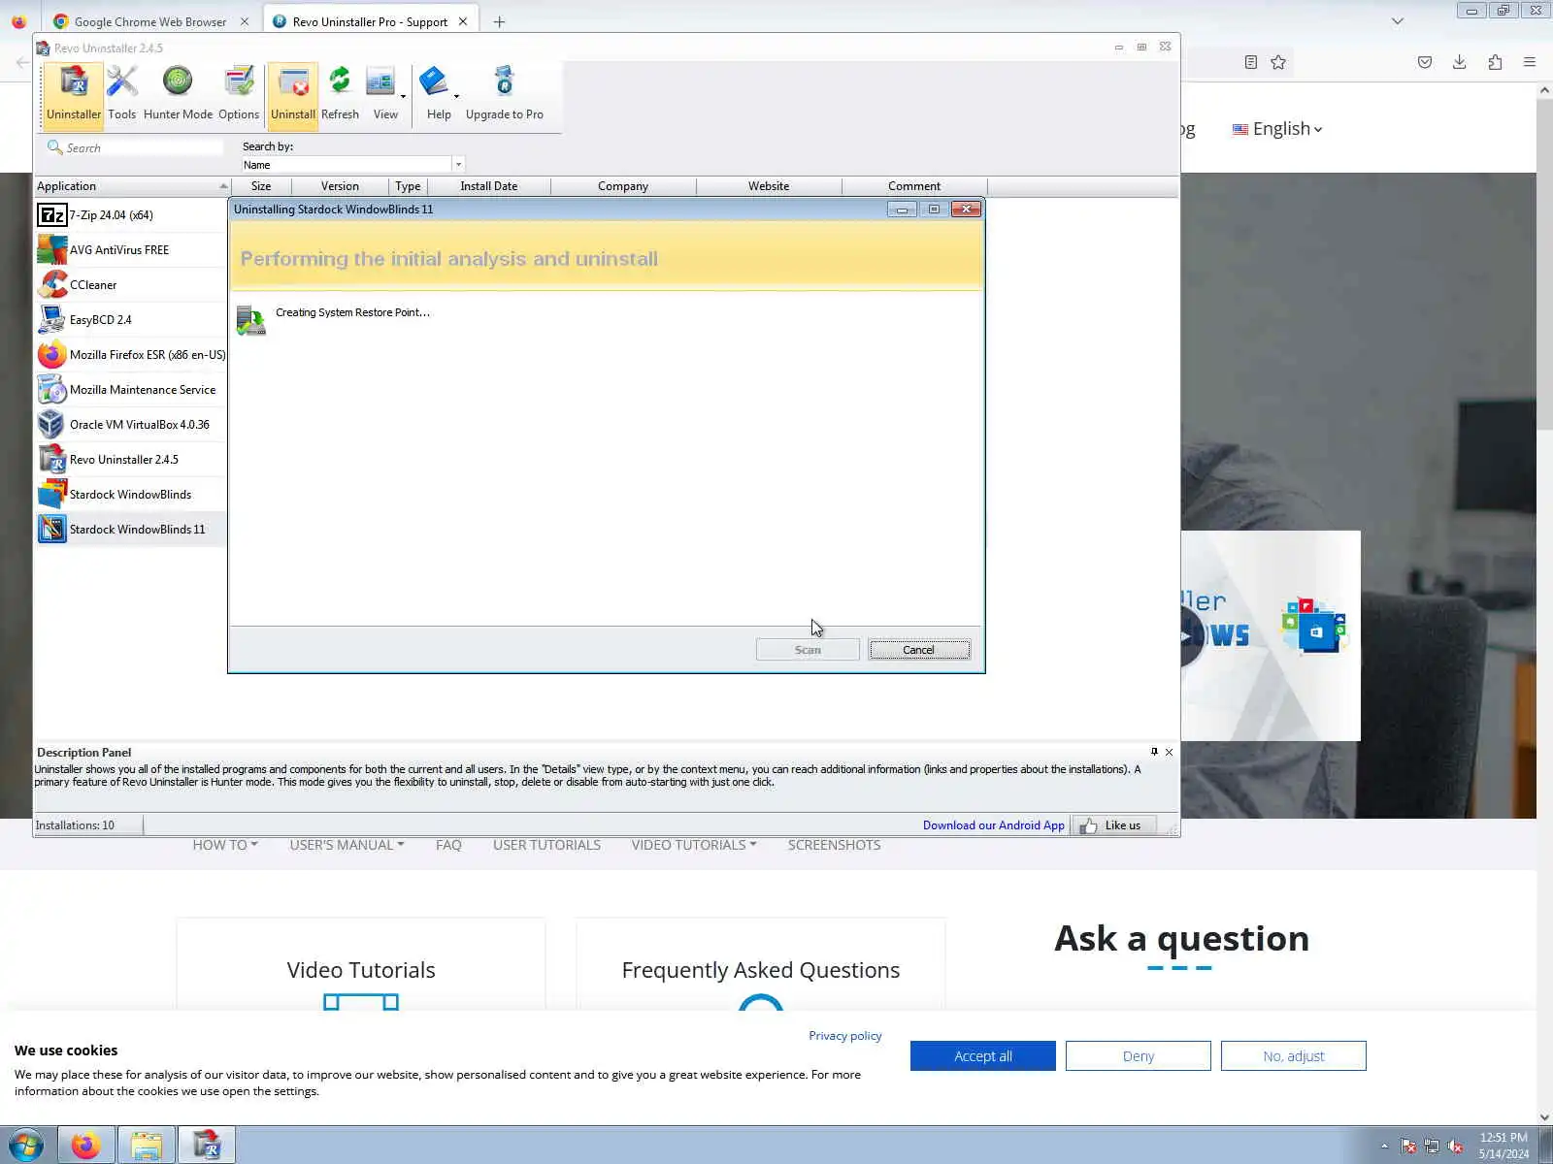Viewport: 1553px width, 1164px height.
Task: Open SCREENSHOTS in website navigation
Action: [x=834, y=845]
